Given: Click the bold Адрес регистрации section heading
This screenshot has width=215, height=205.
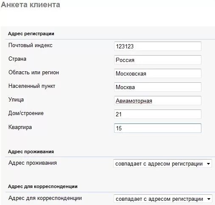Looking at the screenshot, I should pyautogui.click(x=31, y=34).
